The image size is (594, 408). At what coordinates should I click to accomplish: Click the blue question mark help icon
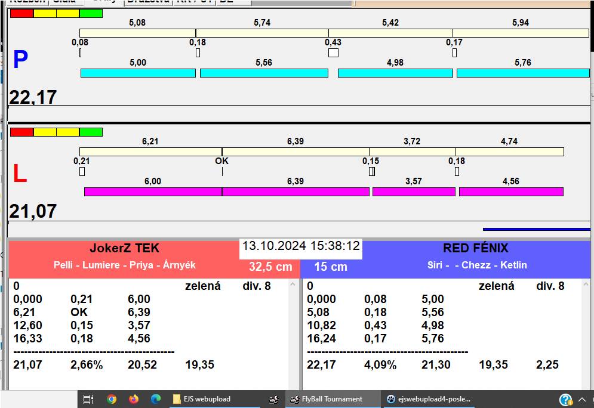pos(565,400)
